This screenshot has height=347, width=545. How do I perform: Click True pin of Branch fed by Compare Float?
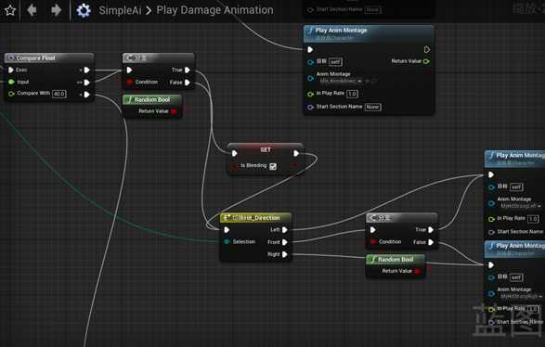point(188,70)
